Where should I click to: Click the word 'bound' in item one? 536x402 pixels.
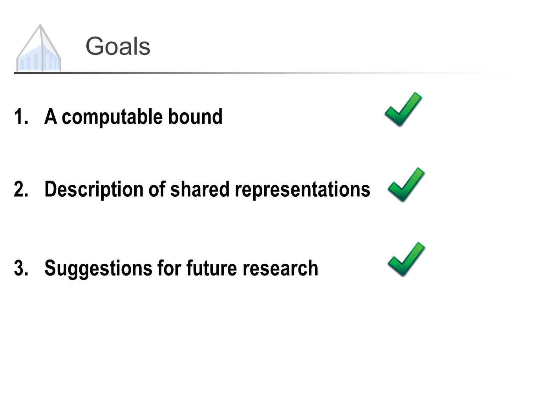[x=196, y=117]
